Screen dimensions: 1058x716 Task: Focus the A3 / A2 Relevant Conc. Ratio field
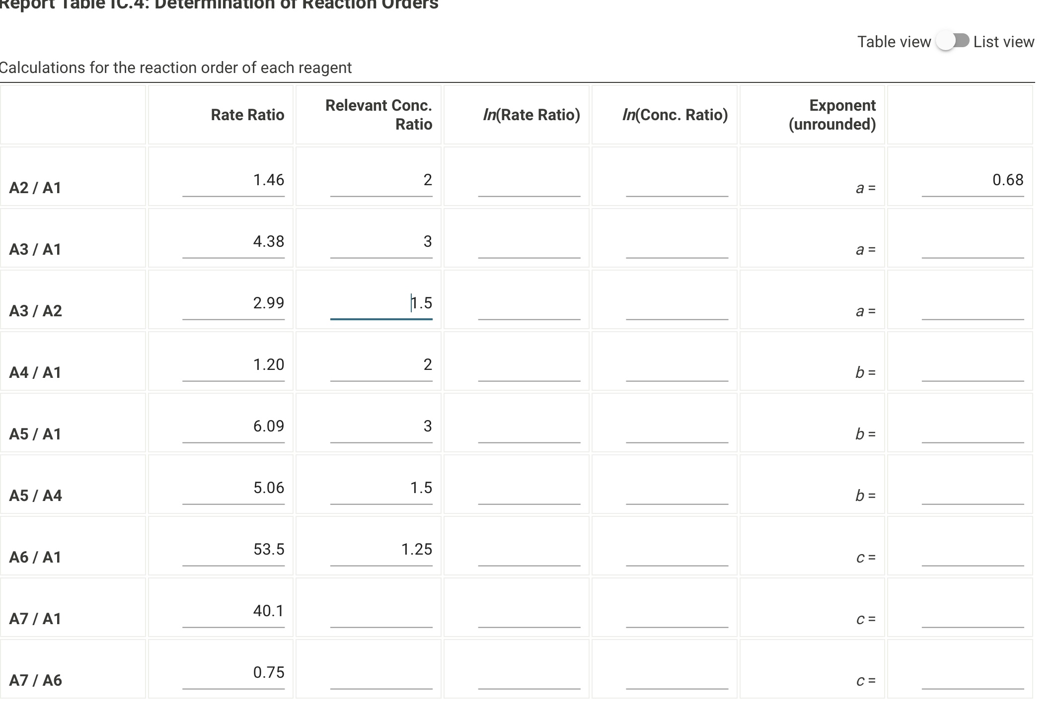pos(381,303)
